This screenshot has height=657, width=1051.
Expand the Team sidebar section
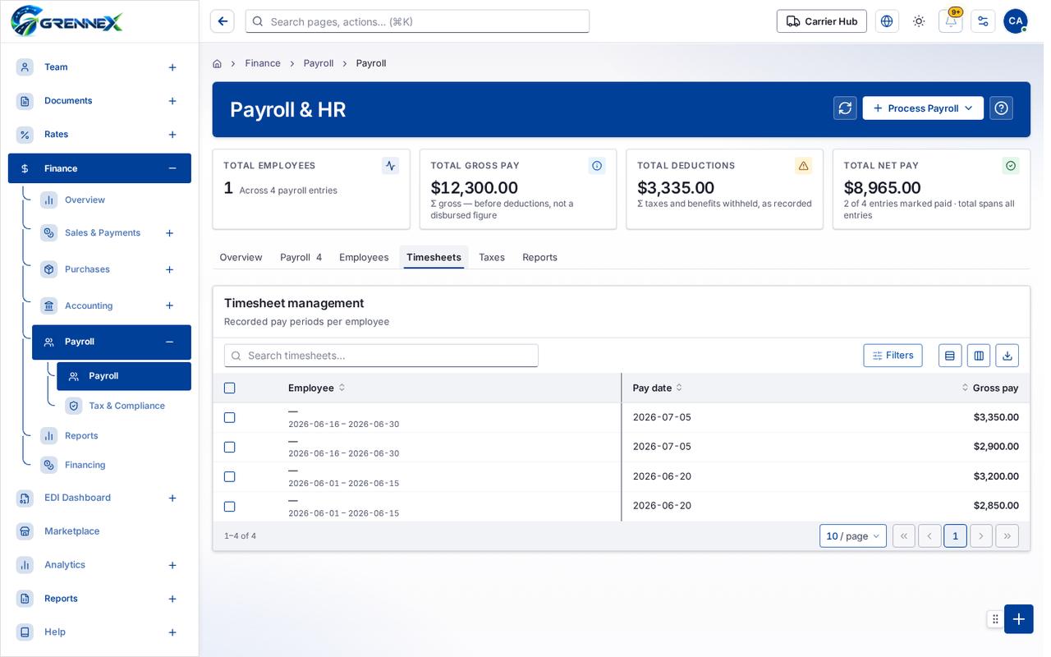click(x=172, y=67)
